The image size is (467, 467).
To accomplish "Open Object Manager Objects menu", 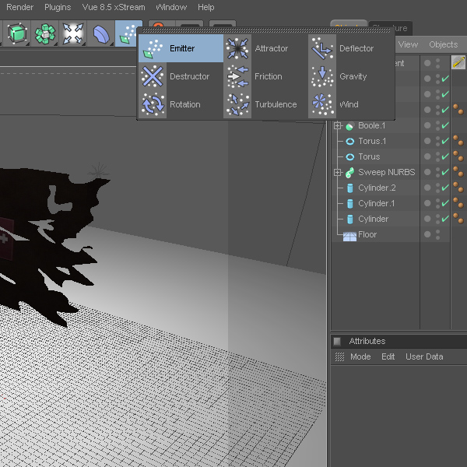I will [444, 44].
